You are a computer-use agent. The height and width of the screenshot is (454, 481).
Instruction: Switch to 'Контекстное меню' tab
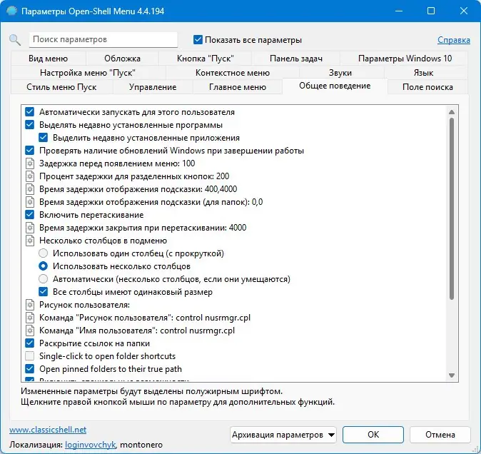click(233, 73)
